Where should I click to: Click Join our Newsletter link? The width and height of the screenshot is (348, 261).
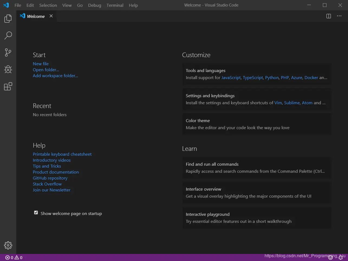click(51, 190)
